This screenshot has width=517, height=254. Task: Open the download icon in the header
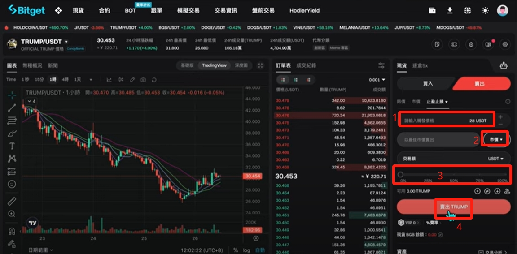(450, 11)
